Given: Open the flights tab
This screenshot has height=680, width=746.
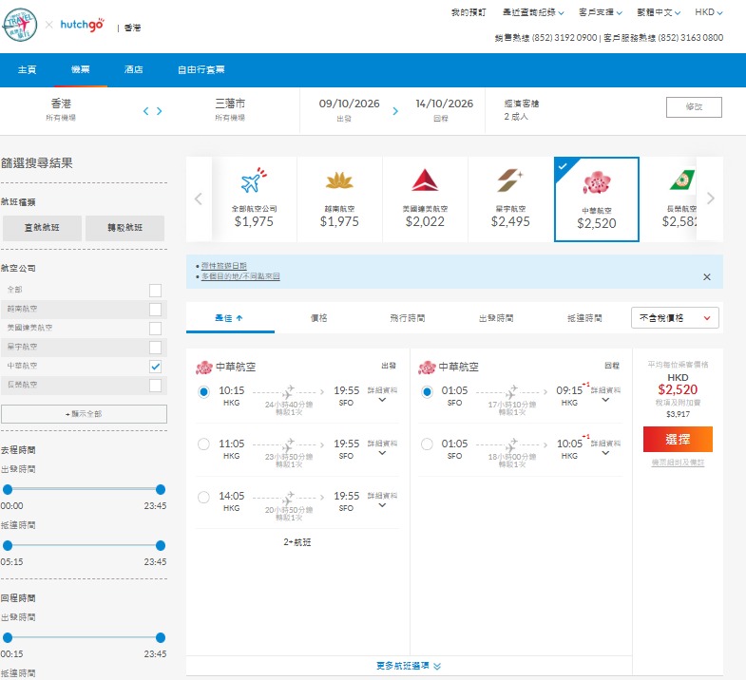Looking at the screenshot, I should coord(81,70).
